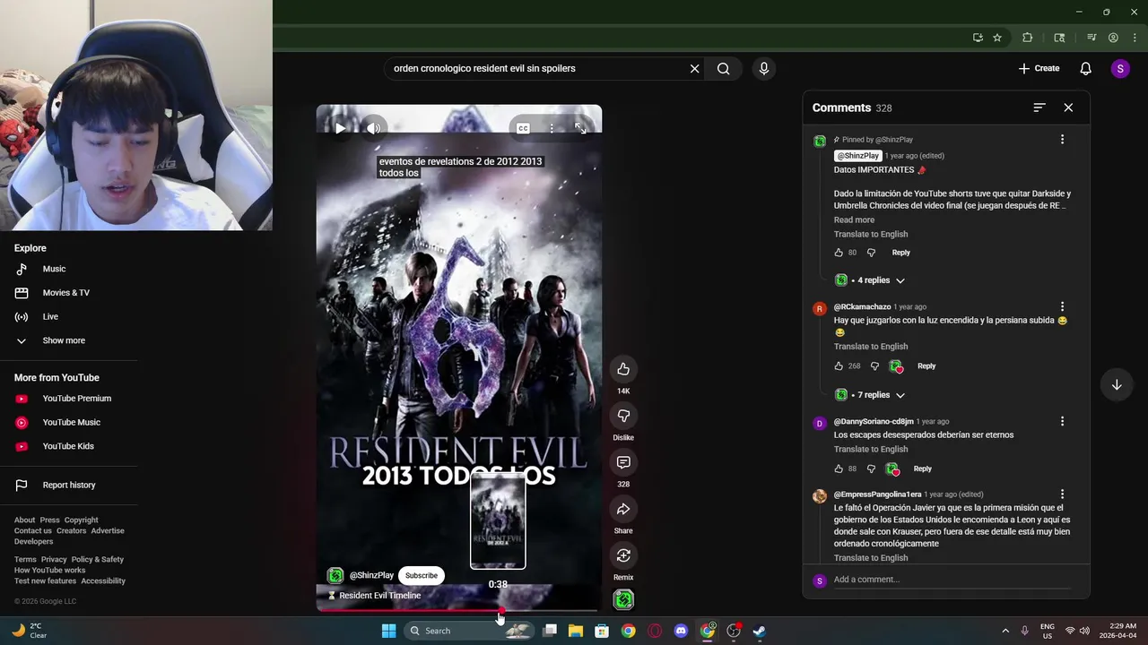1148x645 pixels.
Task: Remix this Short
Action: click(x=623, y=555)
